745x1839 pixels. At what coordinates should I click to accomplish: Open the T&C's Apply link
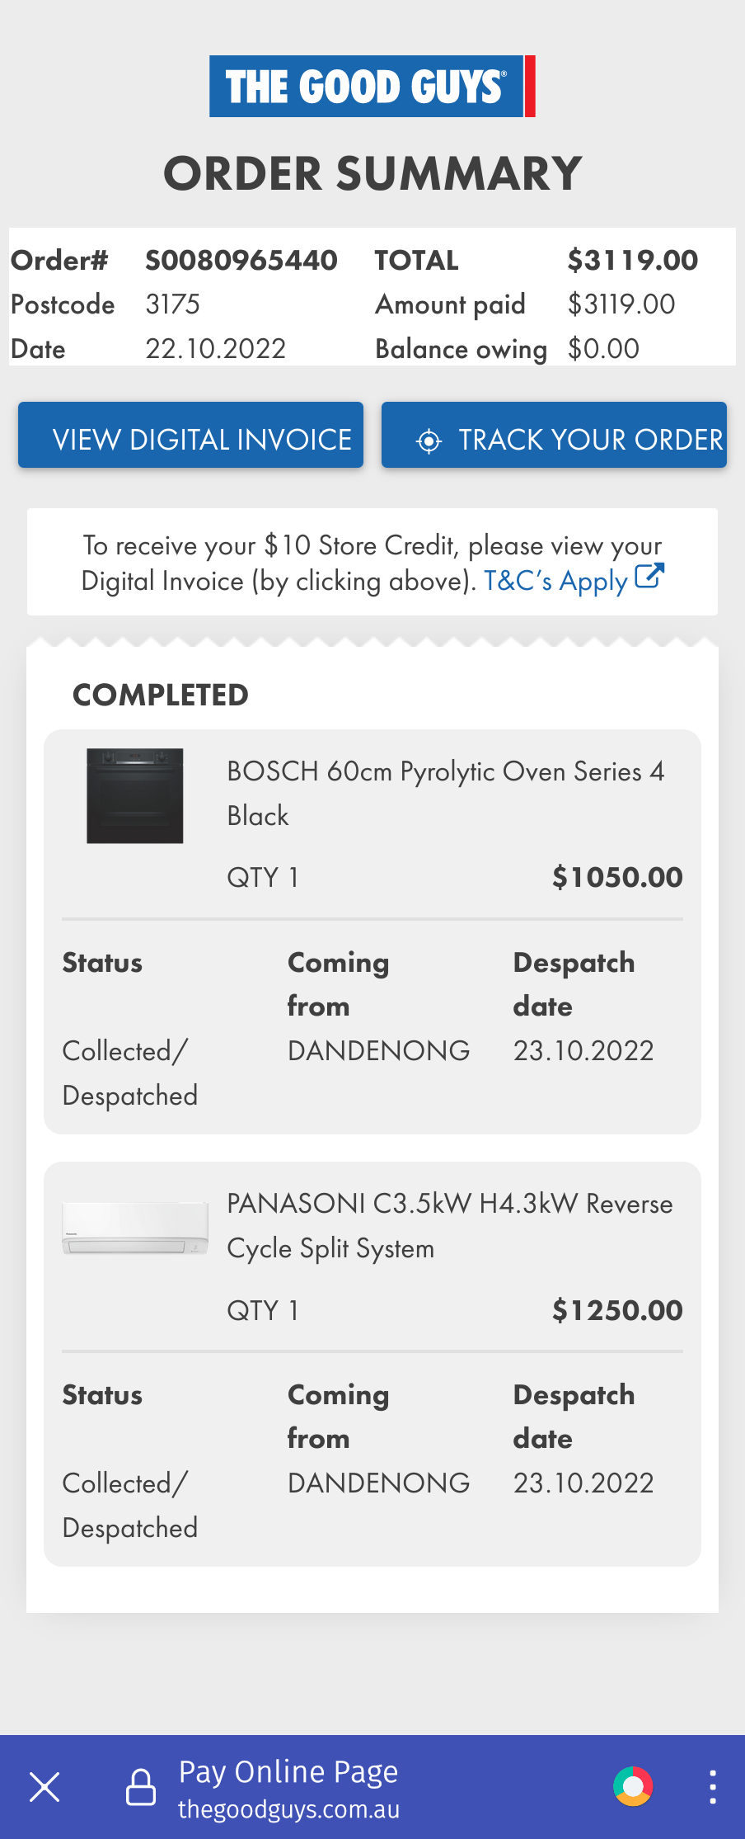(x=555, y=581)
